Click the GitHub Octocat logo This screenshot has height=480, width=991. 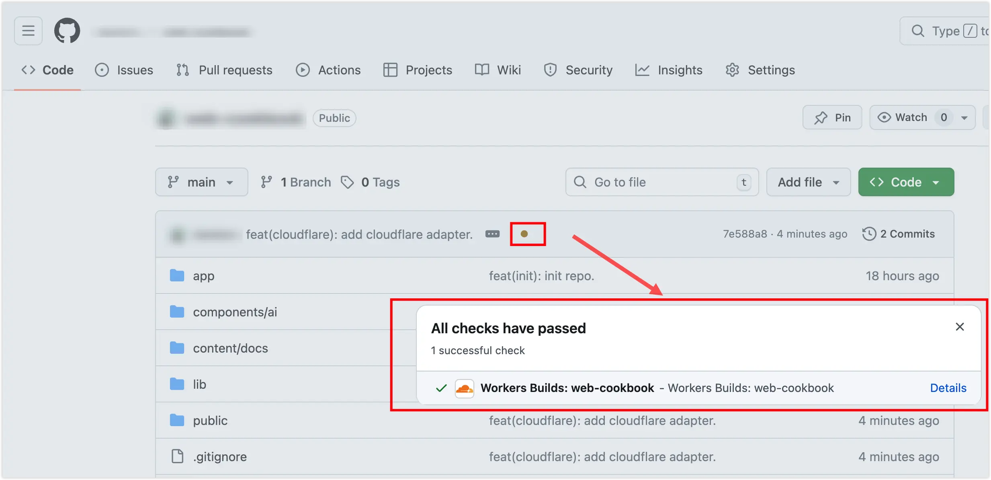coord(67,31)
